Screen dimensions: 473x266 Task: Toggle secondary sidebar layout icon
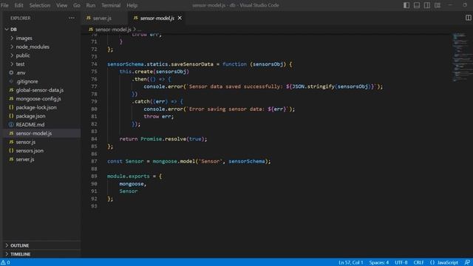point(427,5)
